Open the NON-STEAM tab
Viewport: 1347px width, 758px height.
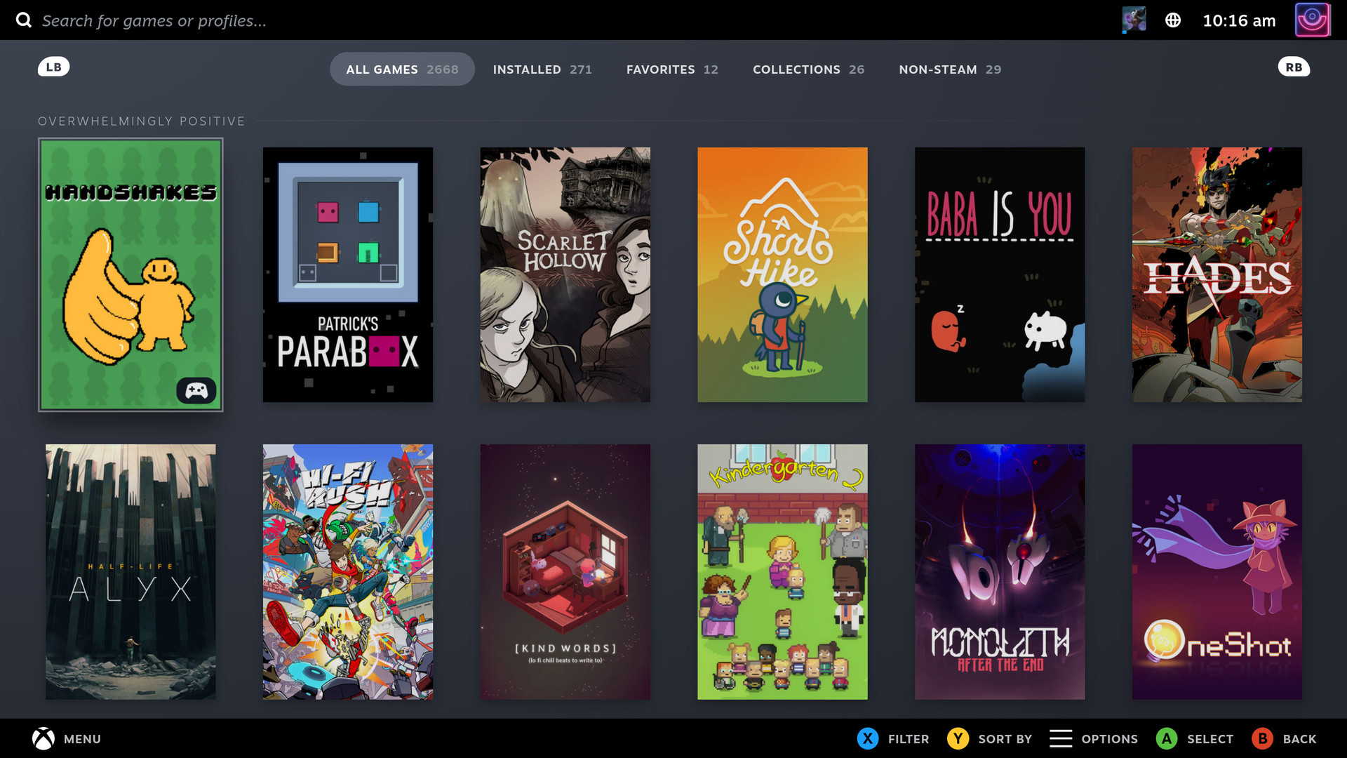(x=950, y=69)
